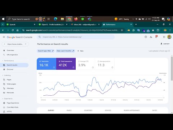Open Microsoft Edge from the taskbar

click(x=56, y=19)
